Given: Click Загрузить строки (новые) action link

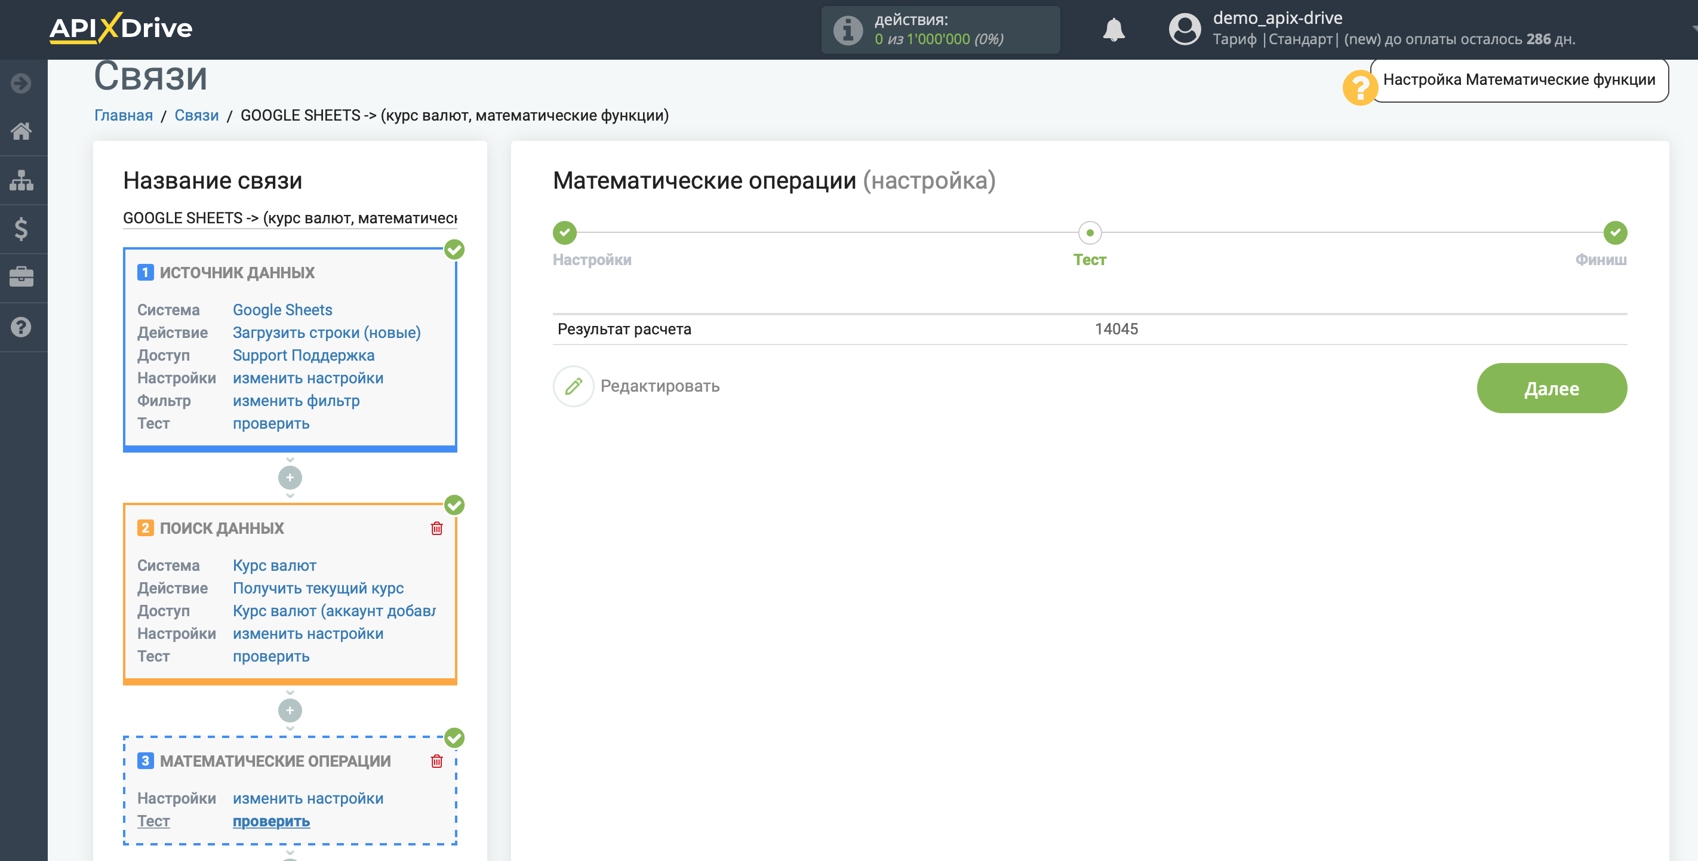Looking at the screenshot, I should (x=326, y=333).
